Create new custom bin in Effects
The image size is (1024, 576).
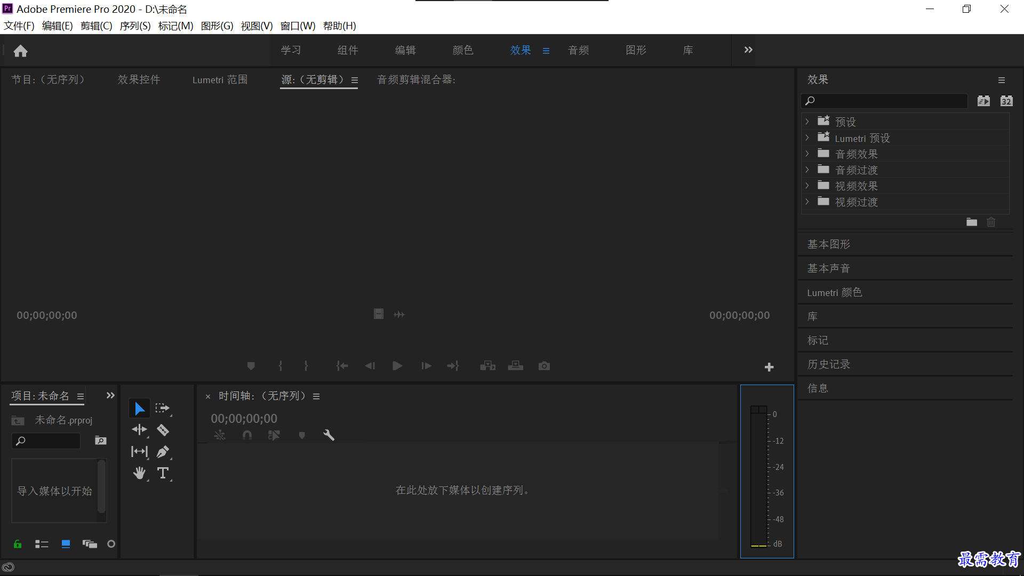click(x=972, y=222)
